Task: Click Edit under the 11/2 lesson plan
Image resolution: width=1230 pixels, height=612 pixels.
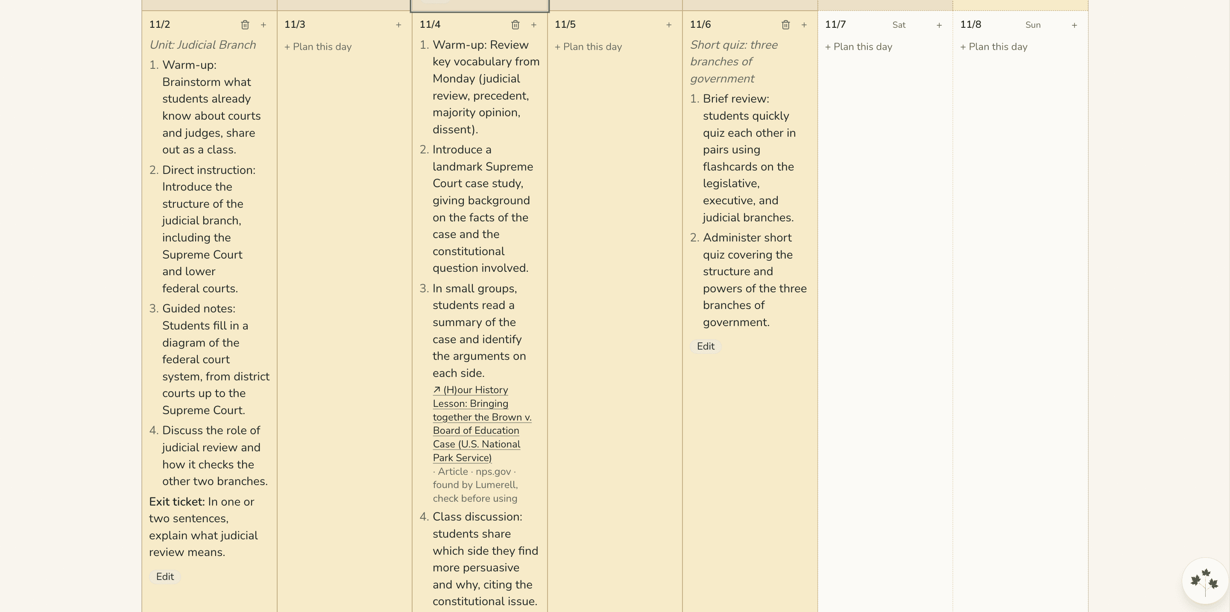Action: coord(165,576)
